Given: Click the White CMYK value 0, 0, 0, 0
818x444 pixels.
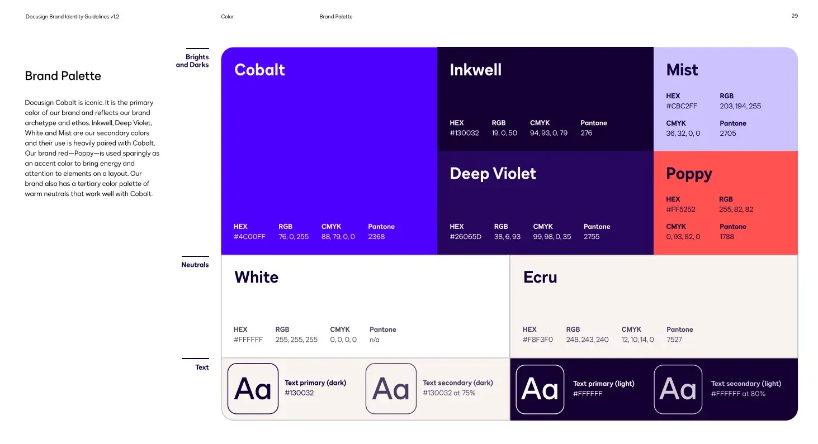Looking at the screenshot, I should (x=343, y=340).
